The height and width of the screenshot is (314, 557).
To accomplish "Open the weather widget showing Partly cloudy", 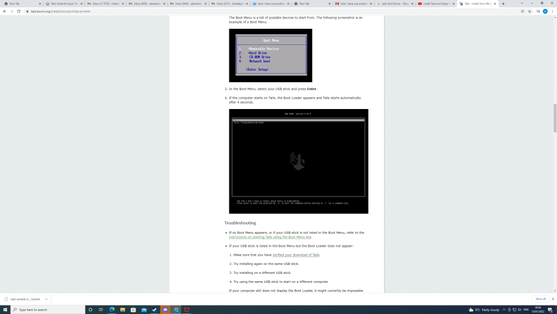I will click(x=484, y=310).
